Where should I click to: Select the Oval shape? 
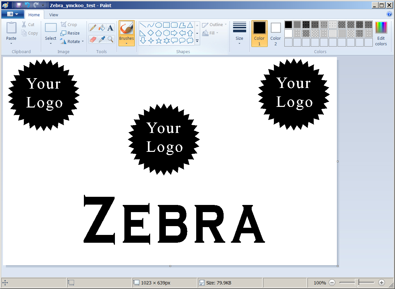click(x=158, y=24)
